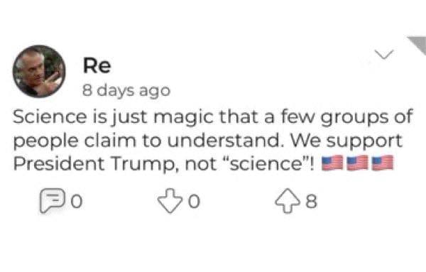Click the word "Science" starting the post

[x=50, y=116]
